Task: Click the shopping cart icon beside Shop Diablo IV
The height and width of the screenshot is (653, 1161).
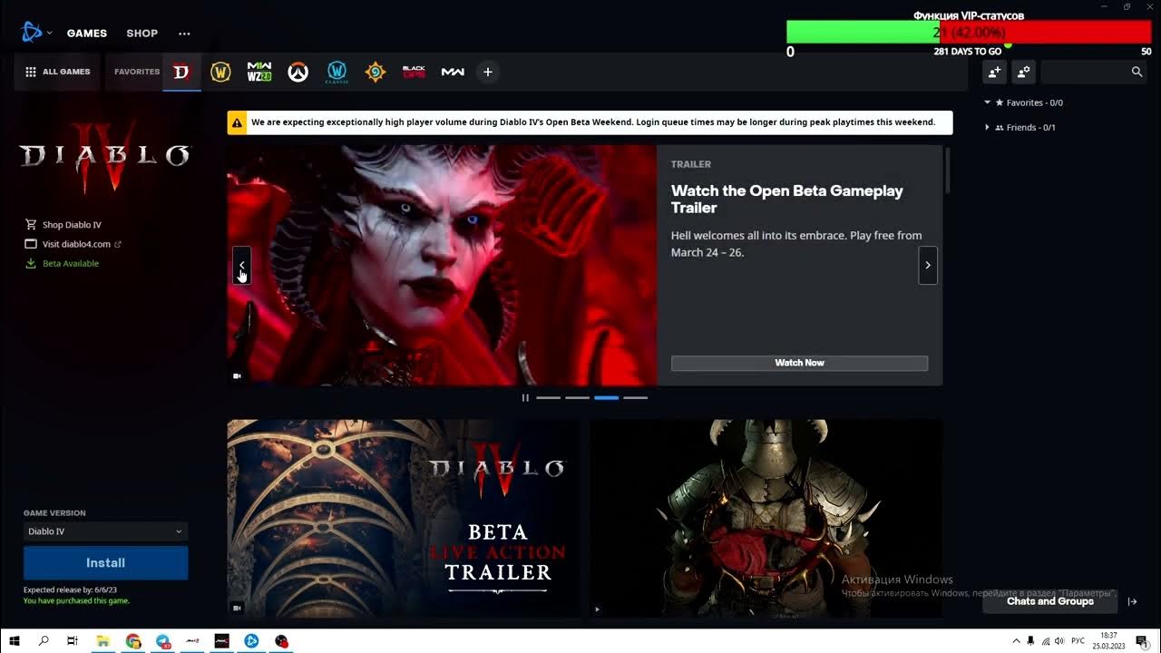Action: click(x=31, y=225)
